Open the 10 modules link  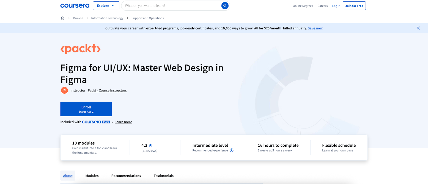pos(83,143)
